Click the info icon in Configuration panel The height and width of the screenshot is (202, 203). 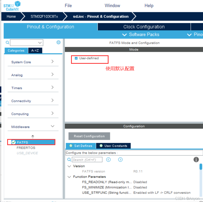196,159
